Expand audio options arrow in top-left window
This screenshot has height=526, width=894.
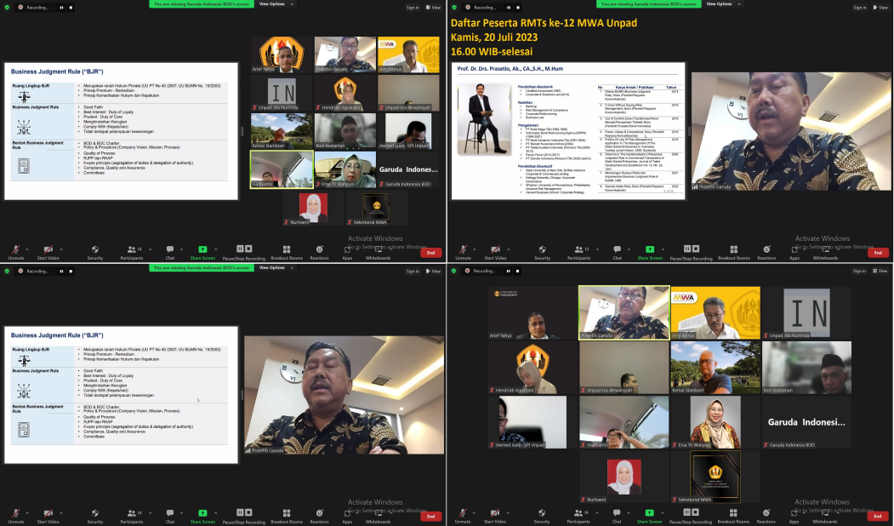[29, 249]
